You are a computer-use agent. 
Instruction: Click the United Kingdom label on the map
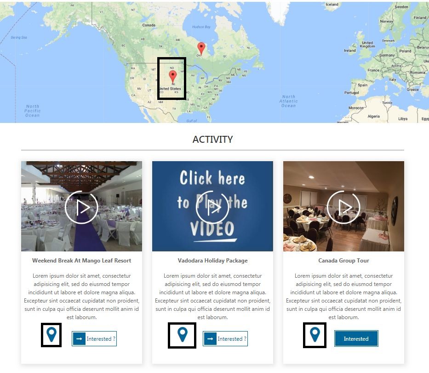coord(367,44)
